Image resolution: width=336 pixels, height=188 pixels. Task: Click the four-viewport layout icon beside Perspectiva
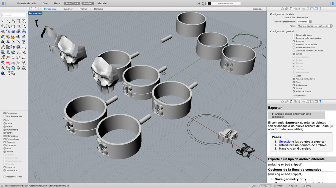[x=31, y=9]
